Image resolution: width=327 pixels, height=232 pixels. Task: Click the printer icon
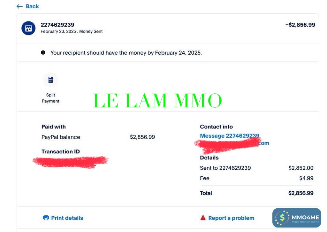pos(46,218)
